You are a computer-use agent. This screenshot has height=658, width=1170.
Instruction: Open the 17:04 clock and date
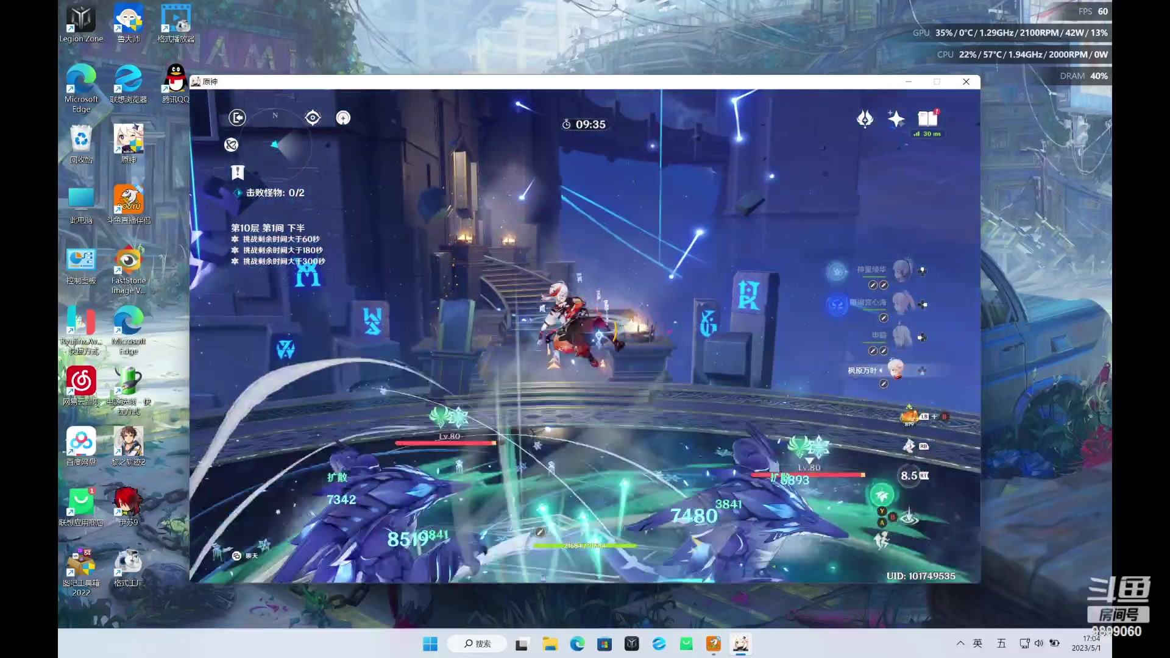(1087, 643)
